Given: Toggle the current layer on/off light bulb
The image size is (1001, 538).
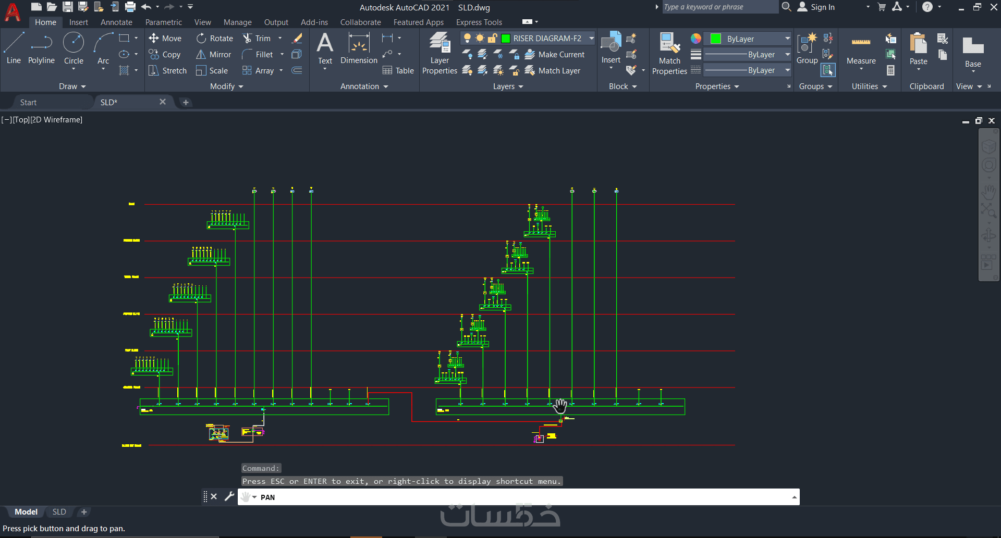Looking at the screenshot, I should coord(467,38).
